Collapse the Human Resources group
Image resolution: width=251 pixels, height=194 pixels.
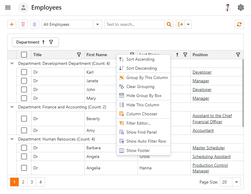(12, 139)
